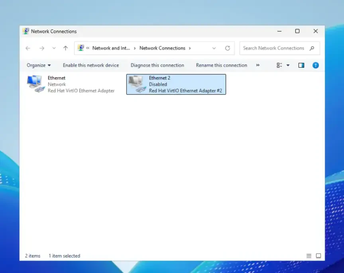Click the Forward navigation arrow

[x=41, y=48]
